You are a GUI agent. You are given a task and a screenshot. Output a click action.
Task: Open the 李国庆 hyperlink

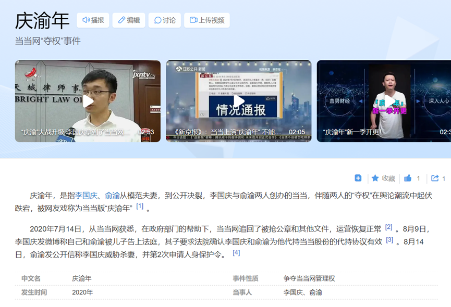click(x=86, y=196)
